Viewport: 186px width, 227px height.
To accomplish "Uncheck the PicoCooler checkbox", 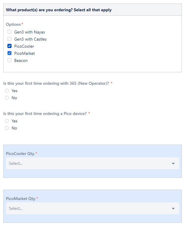I will click(9, 46).
